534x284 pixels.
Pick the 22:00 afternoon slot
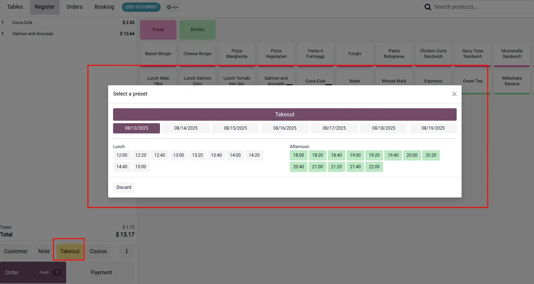(374, 167)
